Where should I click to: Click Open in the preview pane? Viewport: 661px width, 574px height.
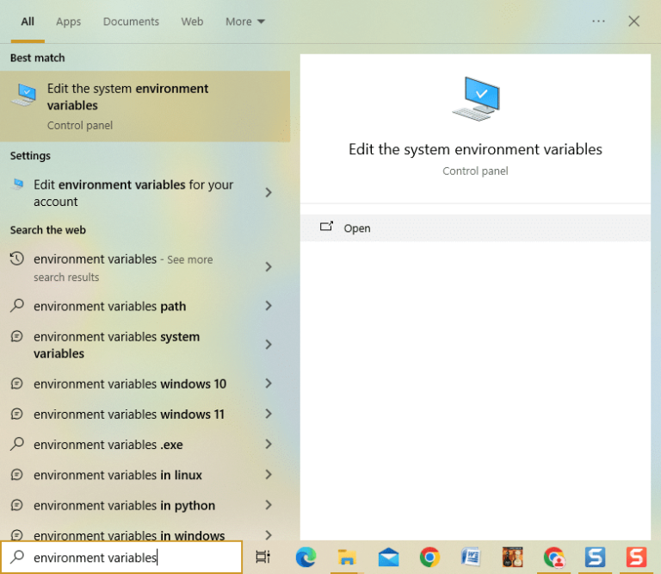pyautogui.click(x=356, y=228)
